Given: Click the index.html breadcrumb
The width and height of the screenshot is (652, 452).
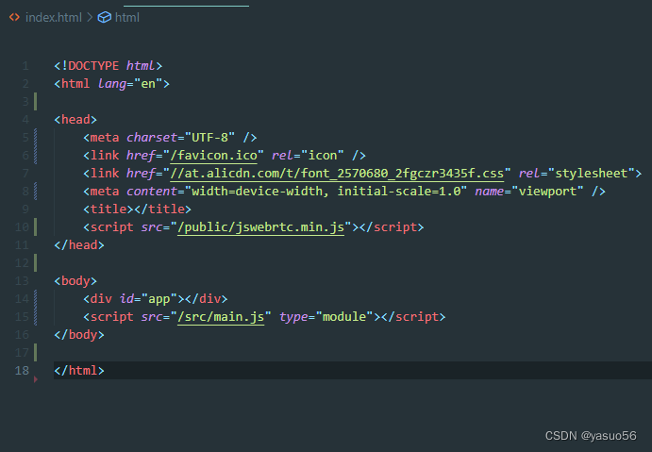Looking at the screenshot, I should [x=54, y=18].
